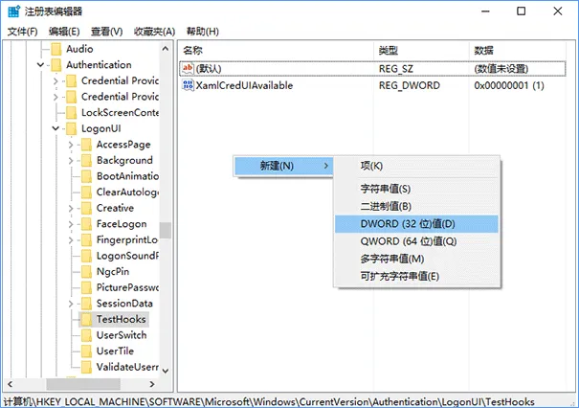
Task: Open the 文件(F) menu
Action: click(x=23, y=32)
